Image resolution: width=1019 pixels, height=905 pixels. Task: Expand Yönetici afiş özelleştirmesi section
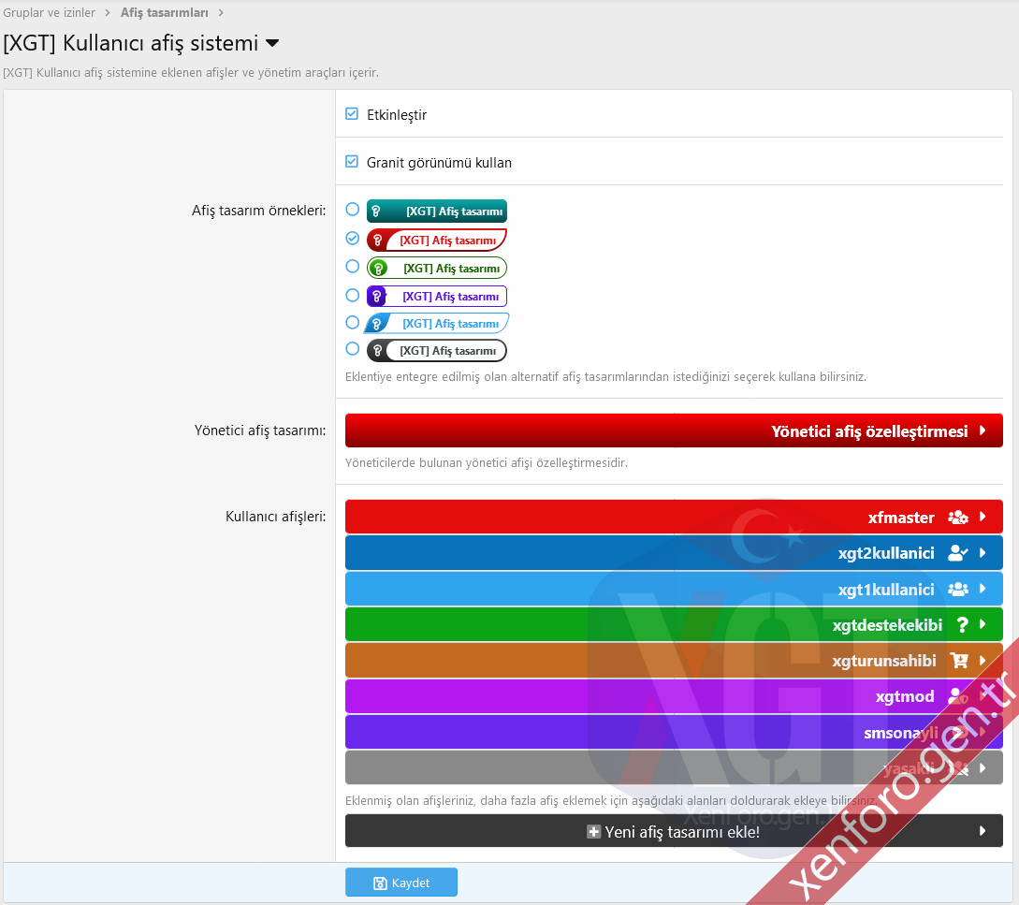674,431
